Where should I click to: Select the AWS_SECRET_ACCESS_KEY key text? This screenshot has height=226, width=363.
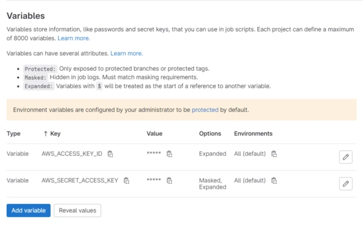[x=80, y=180]
